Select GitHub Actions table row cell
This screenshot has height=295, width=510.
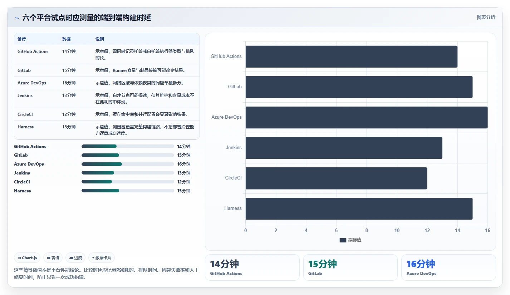click(x=33, y=51)
